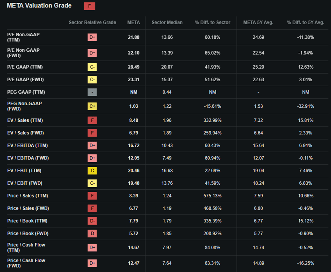Screen dimensions: 331x272
Task: Select the EV / EBITDA (FWD) row label
Action: 28,158
